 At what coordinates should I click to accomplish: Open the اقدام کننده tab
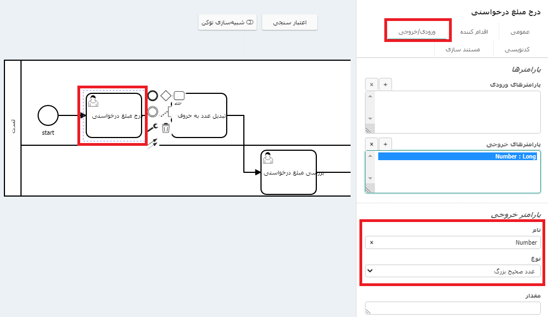pyautogui.click(x=474, y=32)
